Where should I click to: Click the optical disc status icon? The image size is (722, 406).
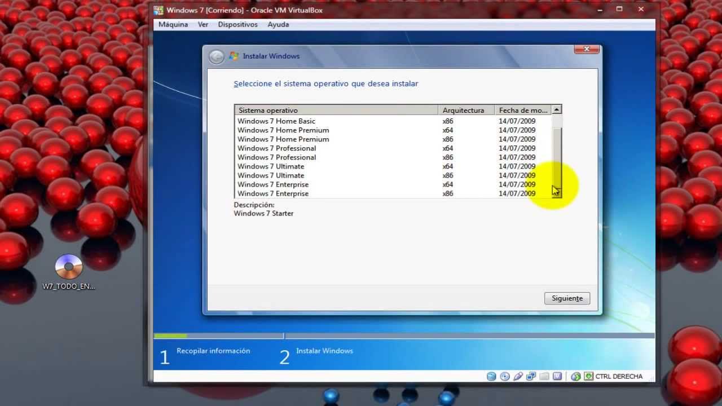pos(505,376)
